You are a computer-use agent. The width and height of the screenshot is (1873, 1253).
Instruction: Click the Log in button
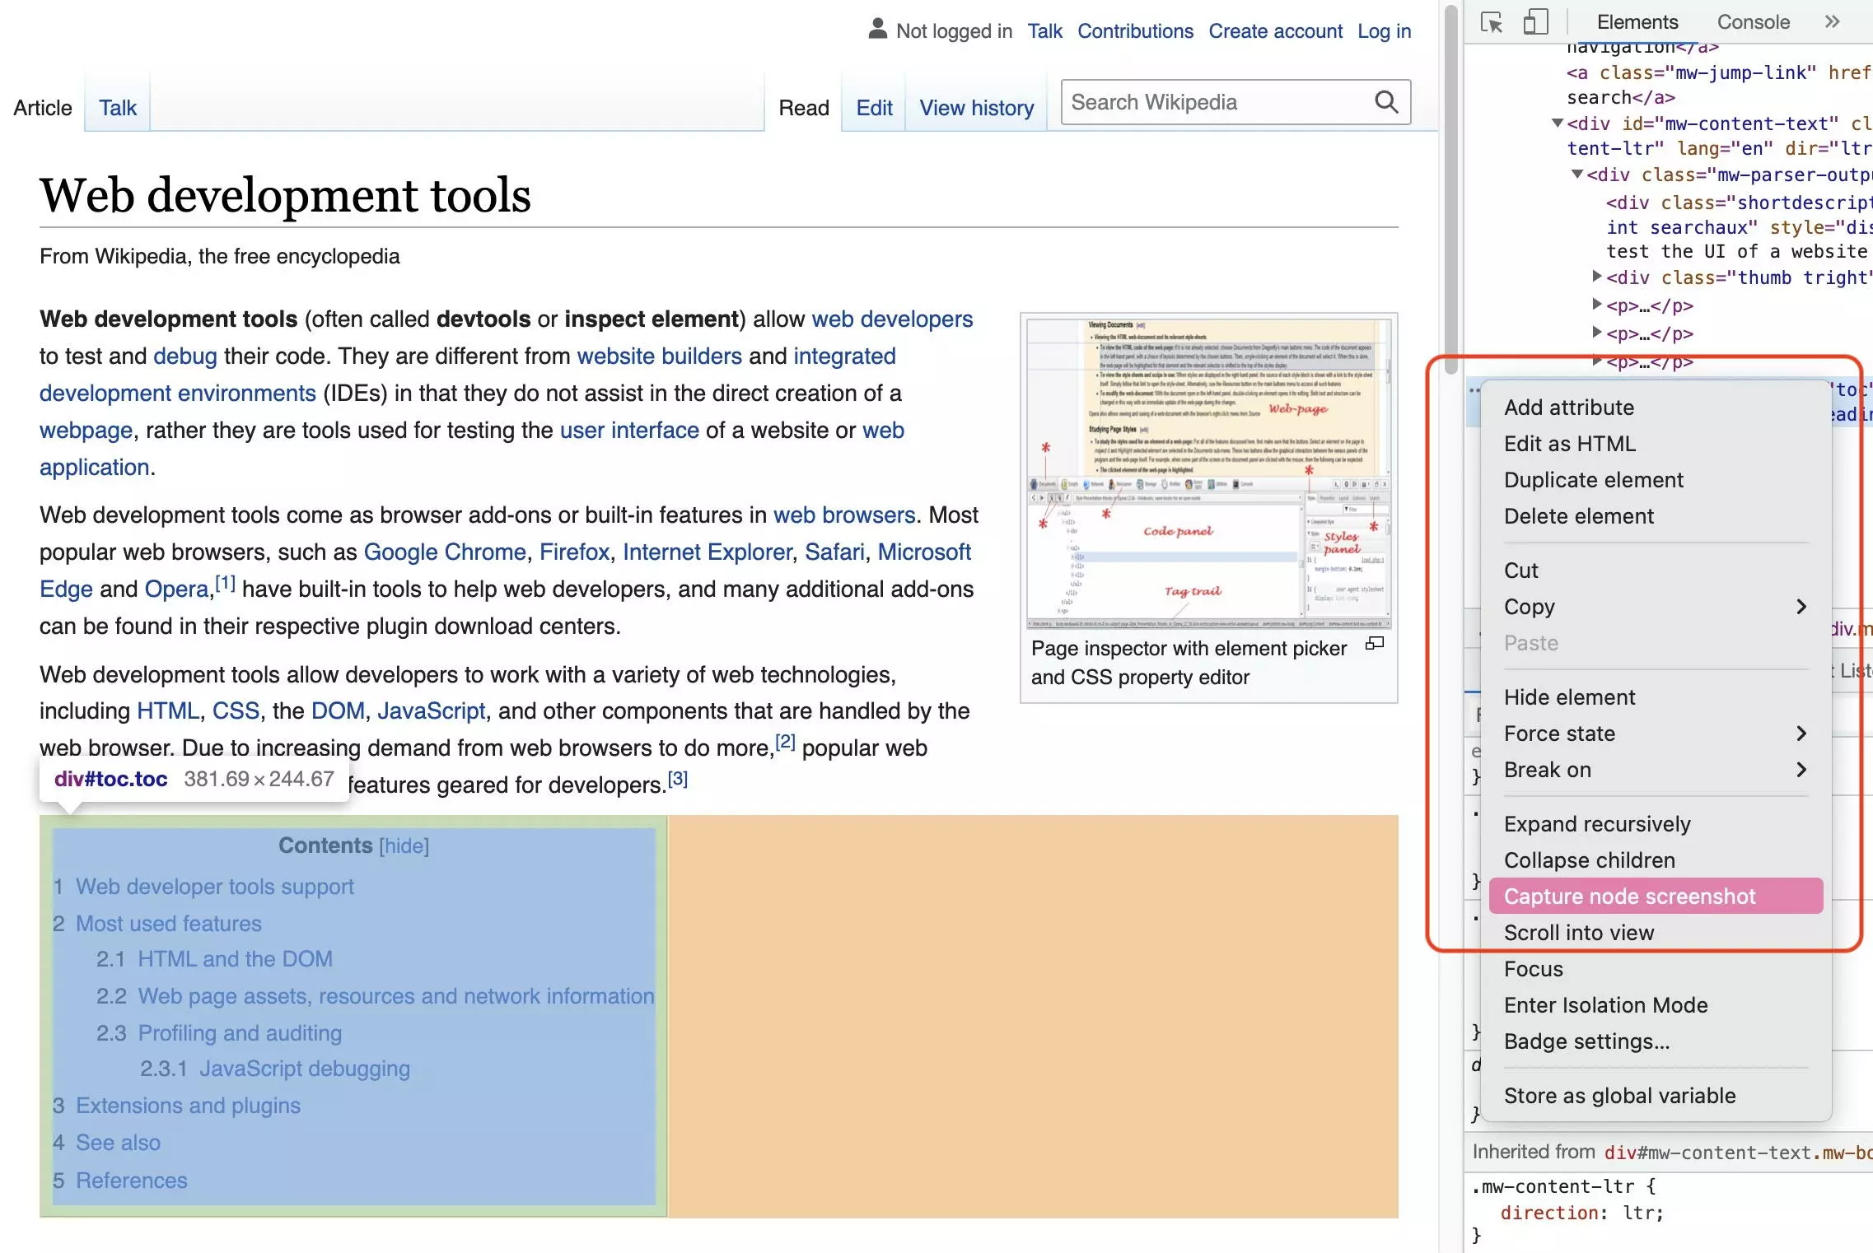(1384, 26)
